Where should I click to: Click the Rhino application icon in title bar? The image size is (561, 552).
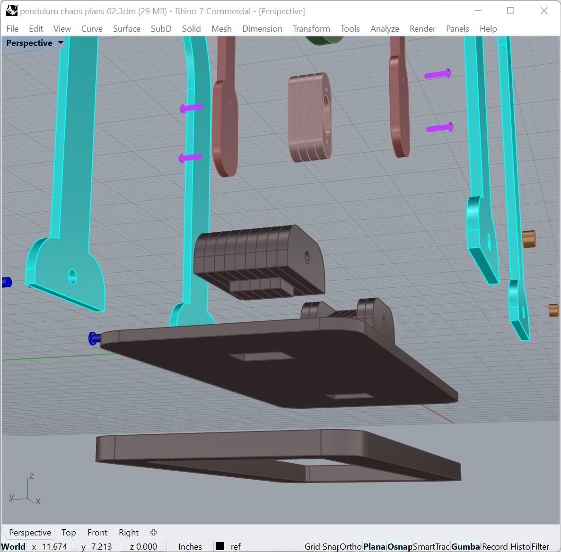point(12,11)
